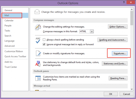Select the Language category

click(15, 41)
